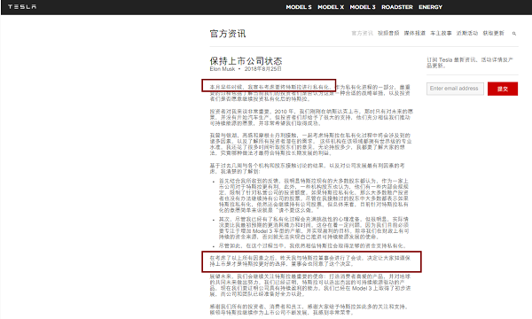The image size is (532, 319).
Task: Open the 媒体报道 tab
Action: click(x=415, y=33)
